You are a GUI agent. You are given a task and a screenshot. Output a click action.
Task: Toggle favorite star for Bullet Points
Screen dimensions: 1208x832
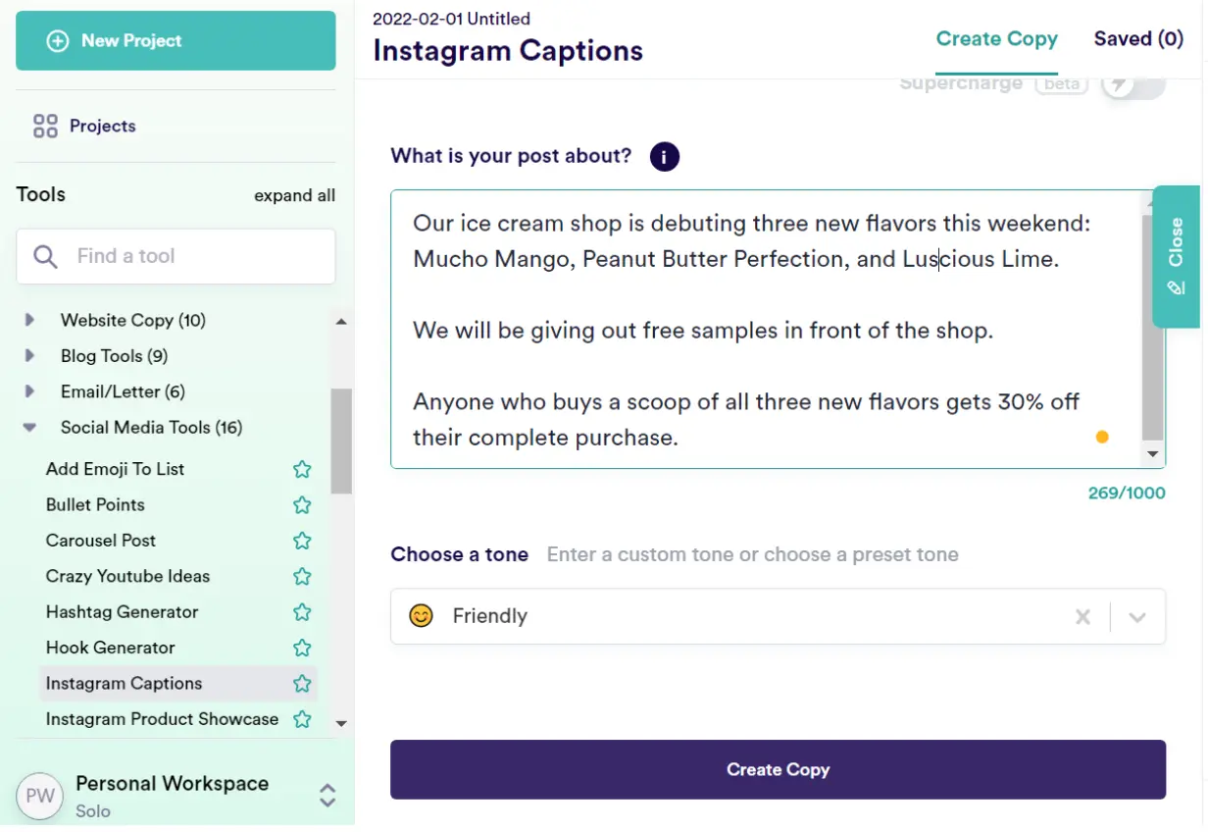click(302, 505)
